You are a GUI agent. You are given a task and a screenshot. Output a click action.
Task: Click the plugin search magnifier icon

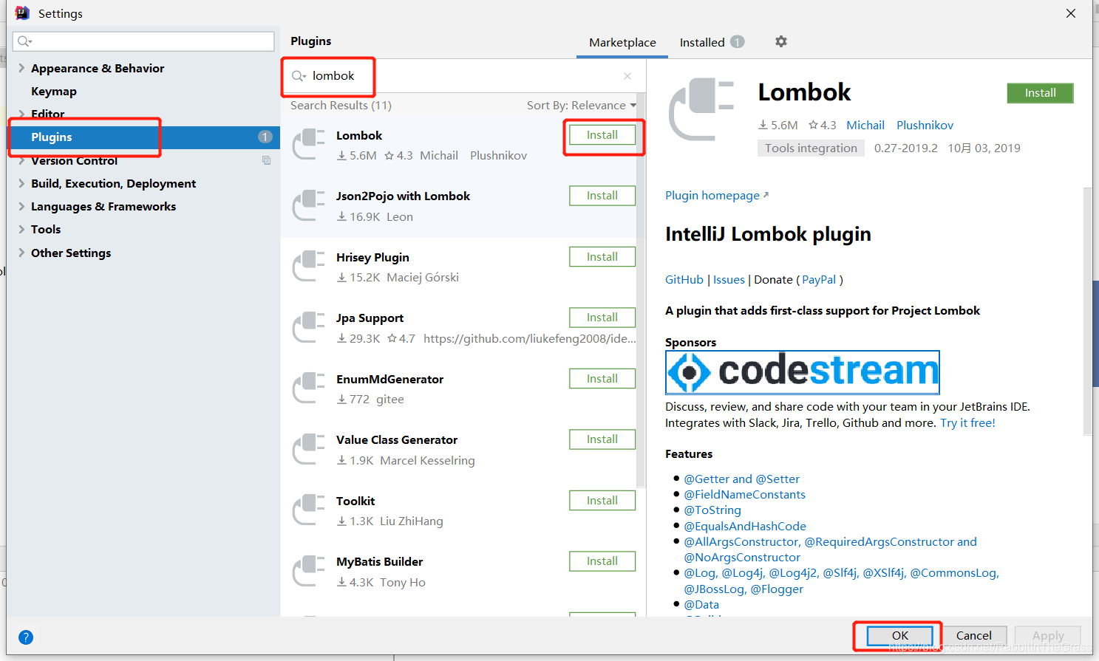[x=299, y=76]
